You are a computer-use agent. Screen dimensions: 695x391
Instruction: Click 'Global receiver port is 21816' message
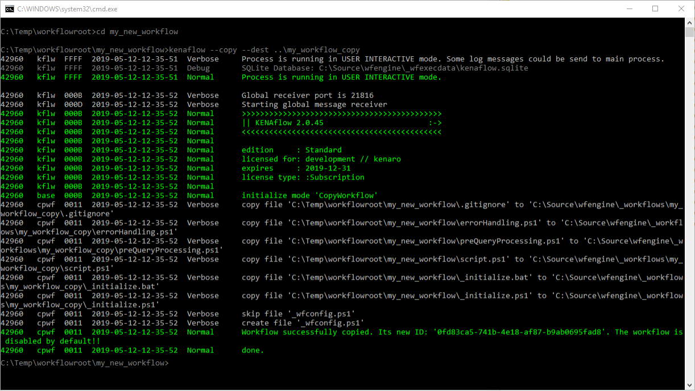(x=308, y=95)
